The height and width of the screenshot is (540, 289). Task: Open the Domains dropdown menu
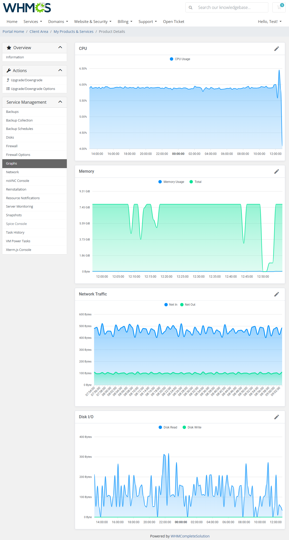point(58,22)
